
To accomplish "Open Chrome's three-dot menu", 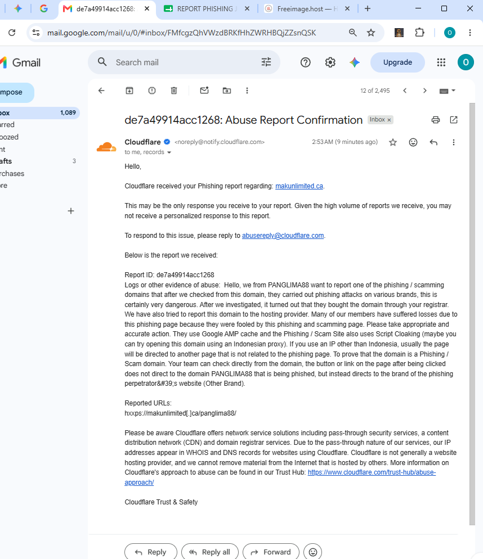I will point(470,33).
